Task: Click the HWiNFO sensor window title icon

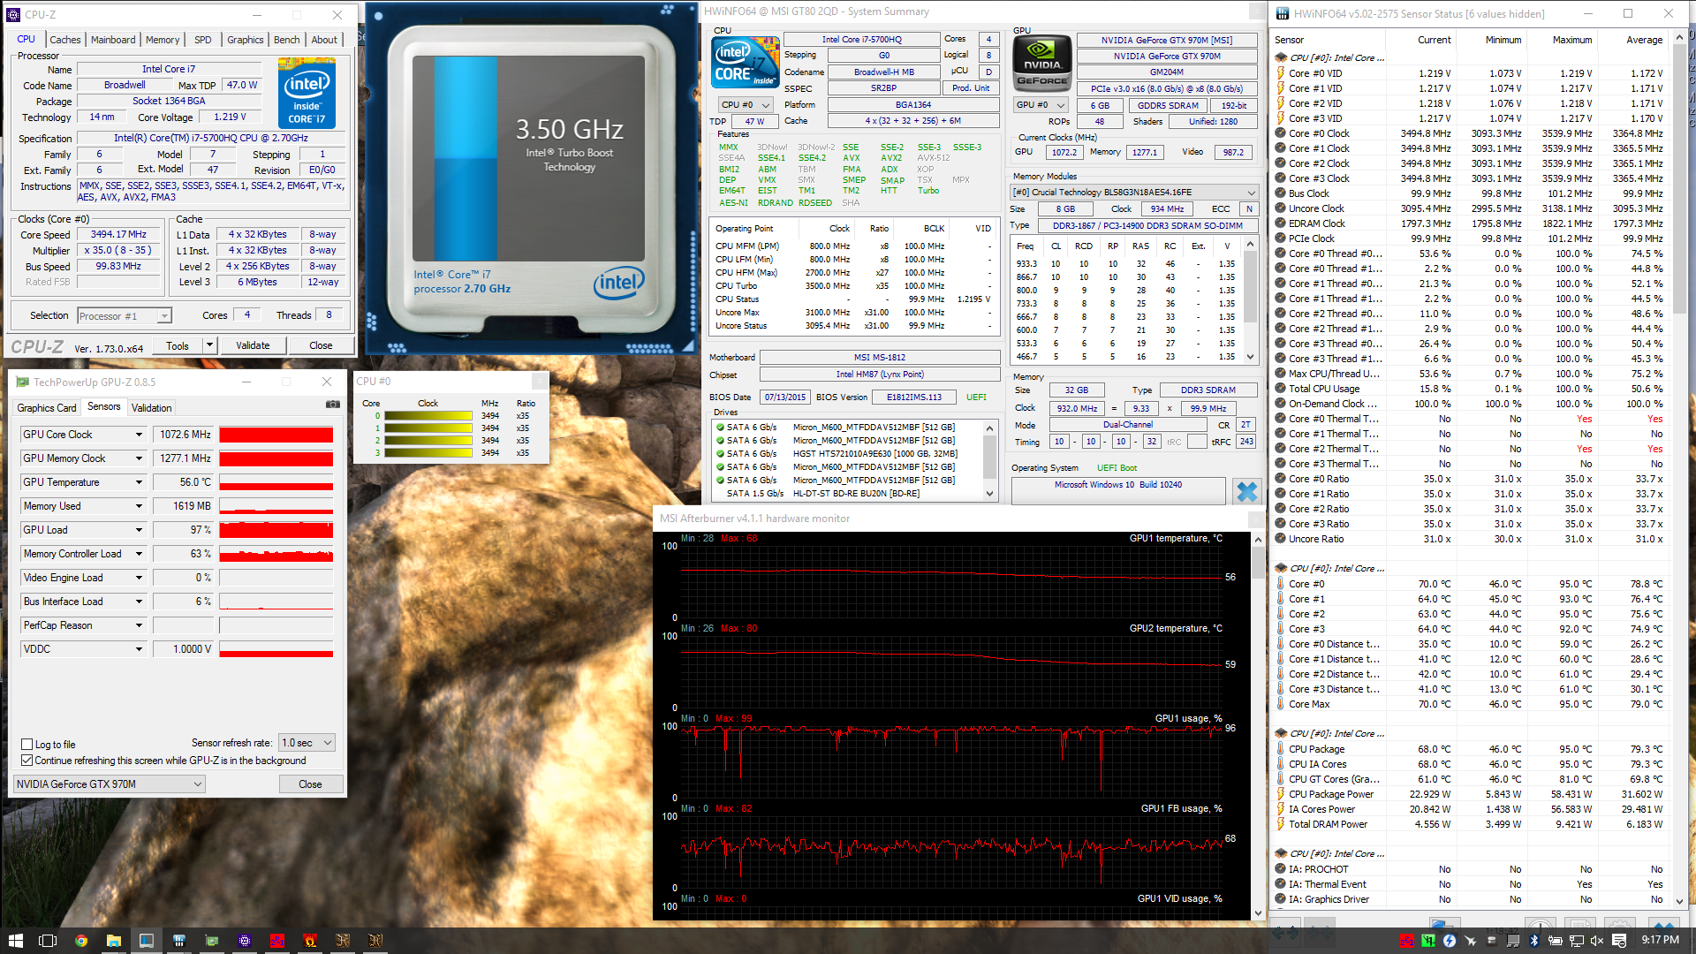Action: point(1281,13)
